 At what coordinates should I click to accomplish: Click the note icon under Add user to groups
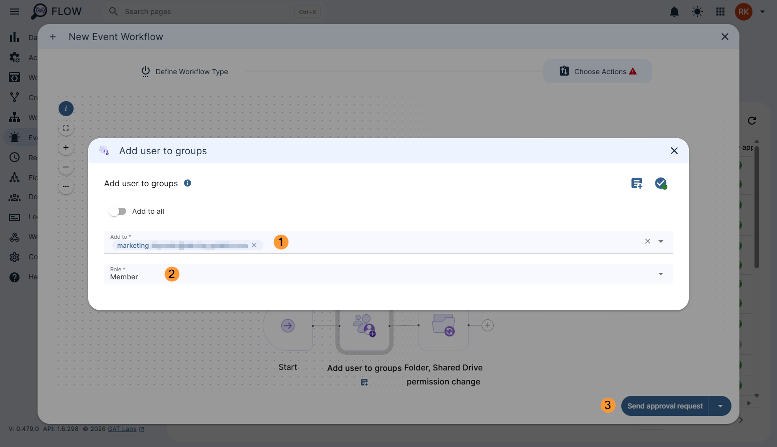(x=364, y=382)
